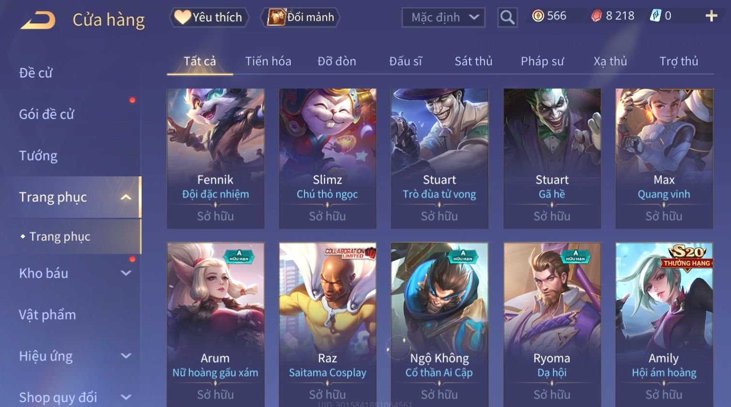Select the Tiến hóa tab

pyautogui.click(x=268, y=61)
